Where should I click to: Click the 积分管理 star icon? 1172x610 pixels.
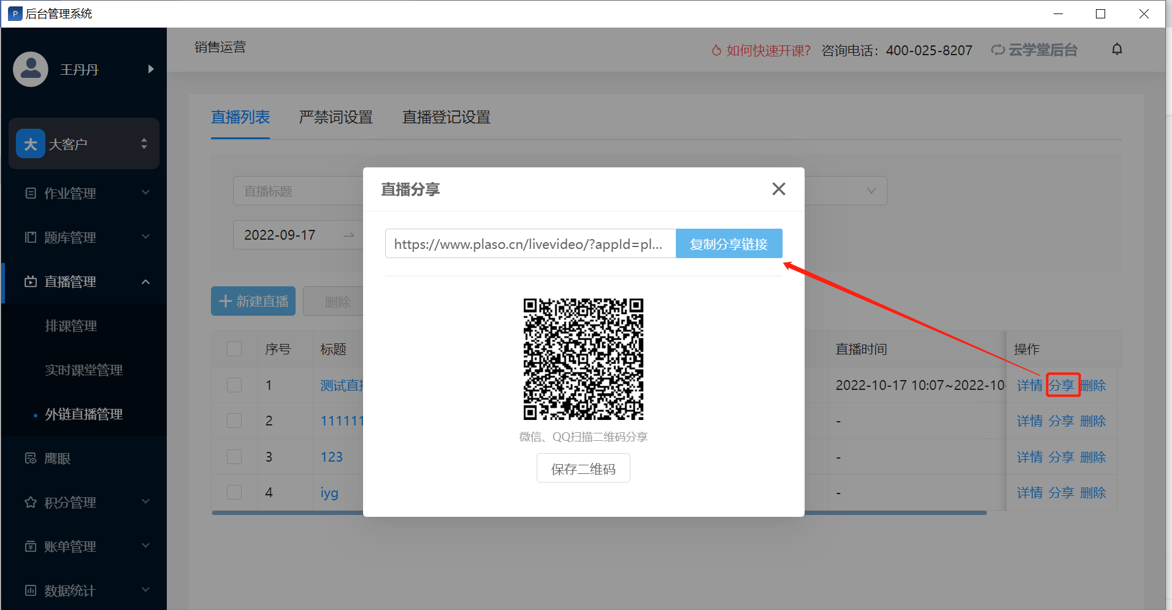[x=31, y=502]
